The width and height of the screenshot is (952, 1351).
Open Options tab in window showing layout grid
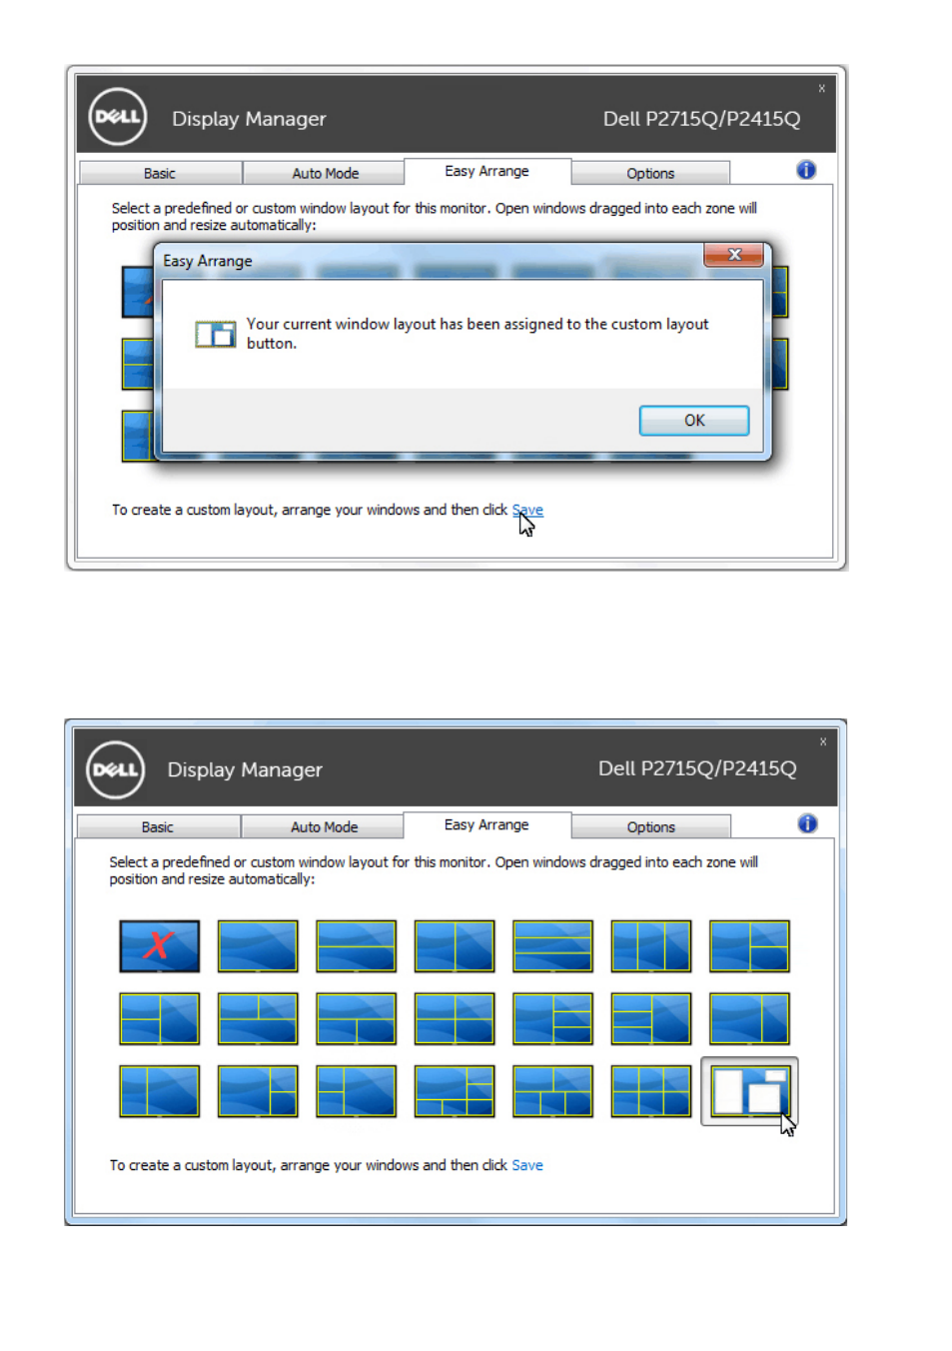651,826
